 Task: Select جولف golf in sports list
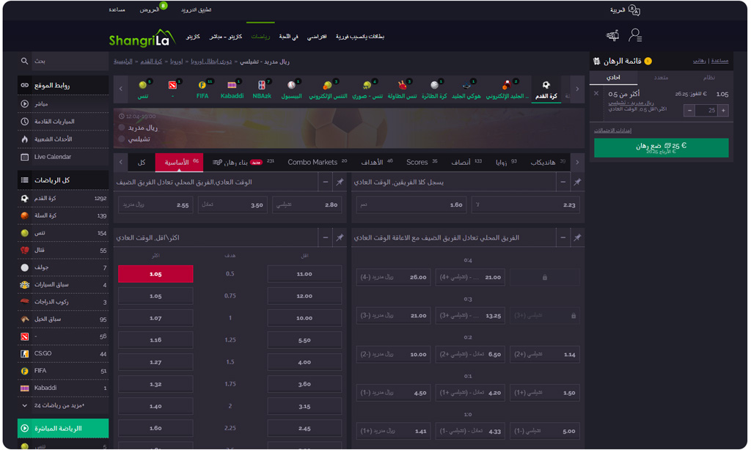[63, 268]
